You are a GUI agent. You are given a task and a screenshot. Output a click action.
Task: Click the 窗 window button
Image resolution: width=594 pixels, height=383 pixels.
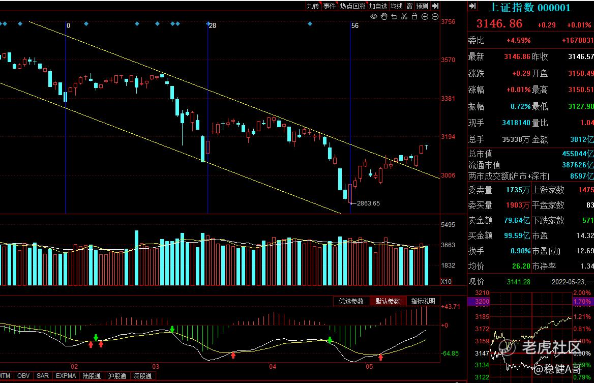[409, 6]
